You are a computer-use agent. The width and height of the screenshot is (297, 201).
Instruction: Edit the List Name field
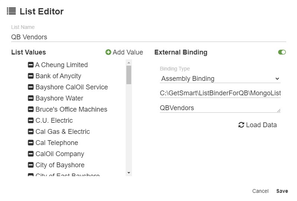pyautogui.click(x=149, y=37)
